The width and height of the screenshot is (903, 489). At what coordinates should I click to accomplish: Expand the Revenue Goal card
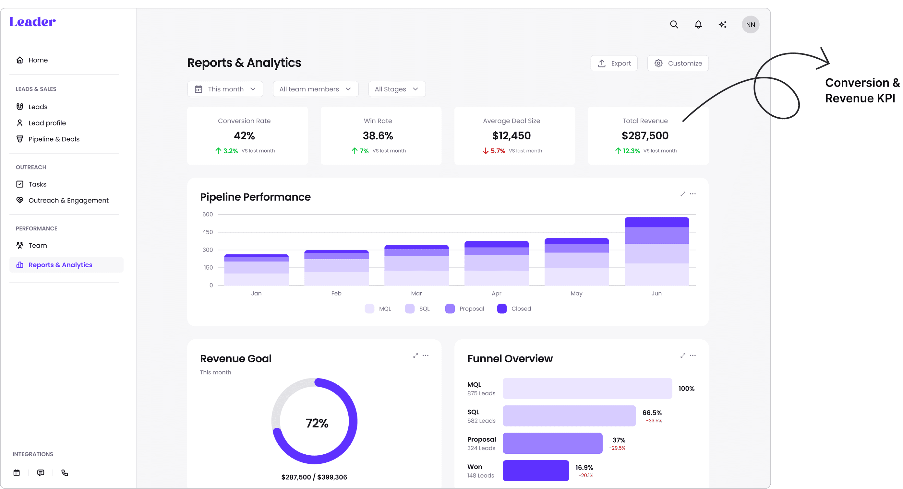[415, 355]
